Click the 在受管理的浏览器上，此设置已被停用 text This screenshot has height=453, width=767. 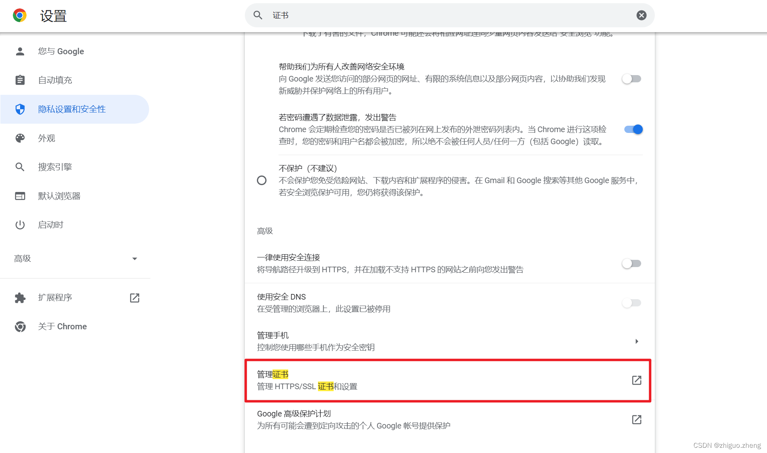click(324, 309)
